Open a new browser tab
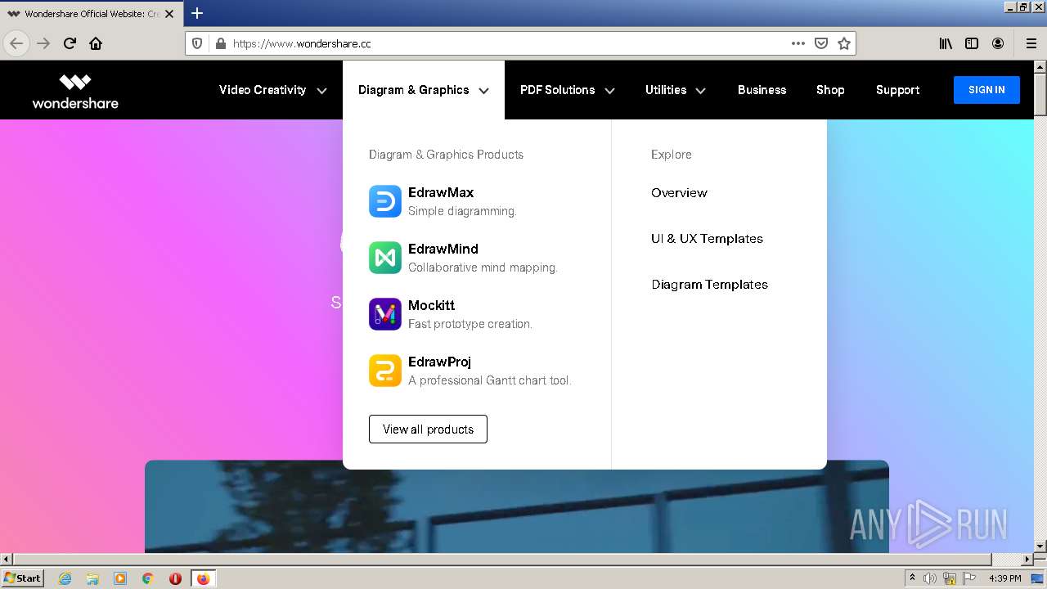 [x=197, y=13]
